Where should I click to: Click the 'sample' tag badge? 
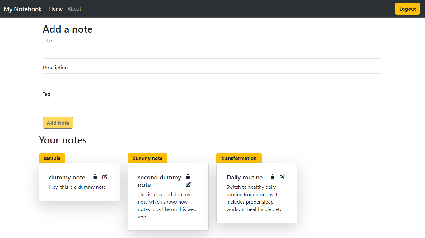(52, 158)
